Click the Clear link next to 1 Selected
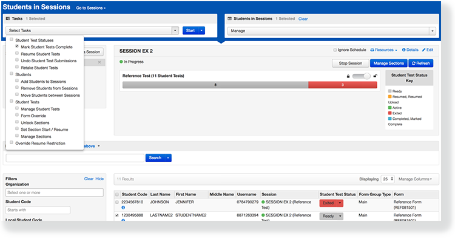Image resolution: width=455 pixels, height=239 pixels. tap(303, 19)
